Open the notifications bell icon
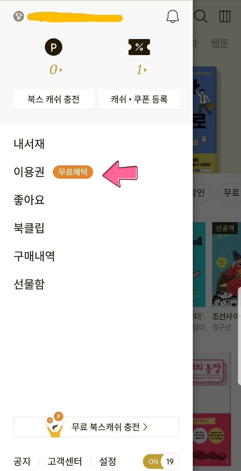241x471 pixels. click(173, 16)
